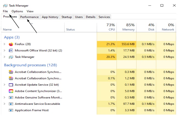Select Adobe Genuine Software Monit... row name

point(38,97)
